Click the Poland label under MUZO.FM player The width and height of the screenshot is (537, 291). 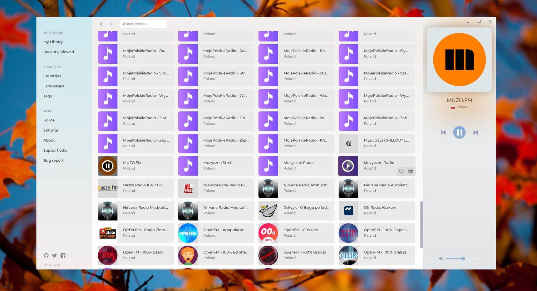(x=462, y=107)
